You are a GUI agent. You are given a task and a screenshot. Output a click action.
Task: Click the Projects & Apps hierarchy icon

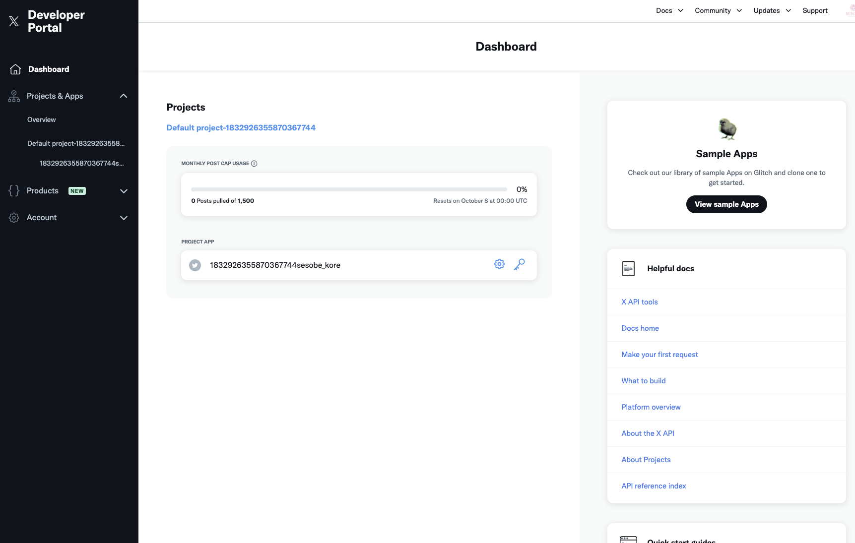14,96
